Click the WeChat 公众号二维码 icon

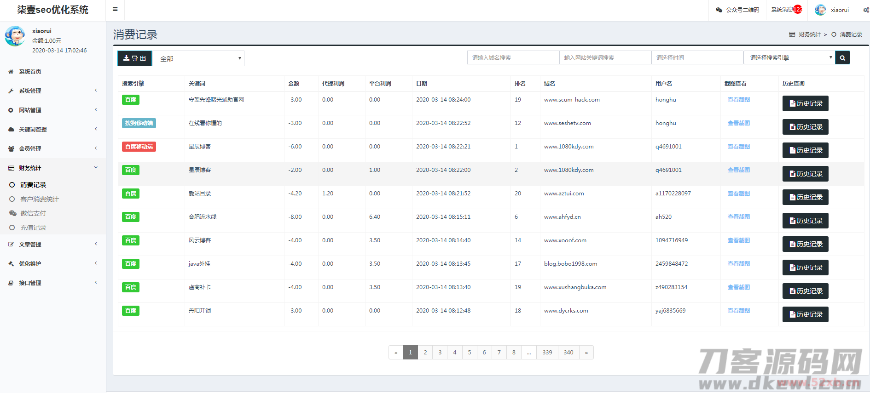719,10
